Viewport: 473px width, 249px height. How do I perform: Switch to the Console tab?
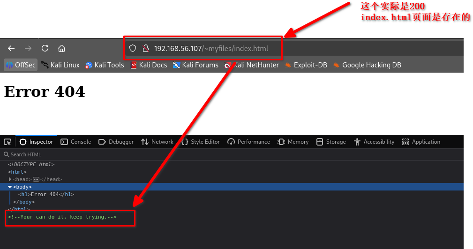pos(76,142)
